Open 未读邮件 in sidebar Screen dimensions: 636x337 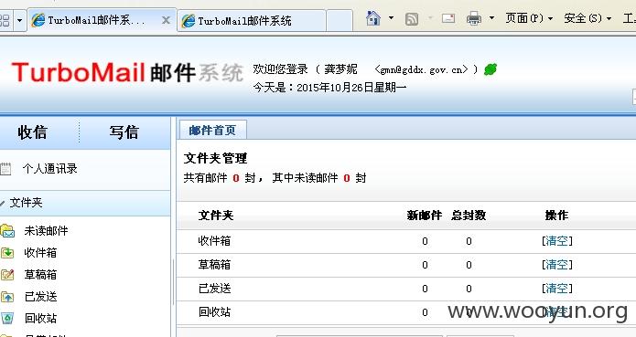(46, 231)
